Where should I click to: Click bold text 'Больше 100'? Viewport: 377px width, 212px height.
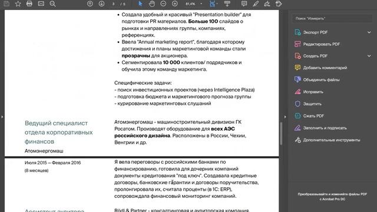[203, 21]
